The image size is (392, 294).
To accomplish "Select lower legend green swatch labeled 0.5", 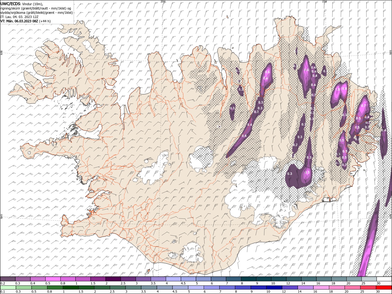I will coord(39,288).
